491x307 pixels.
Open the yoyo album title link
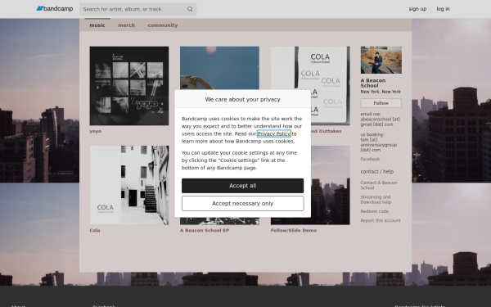point(96,131)
